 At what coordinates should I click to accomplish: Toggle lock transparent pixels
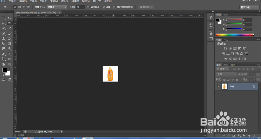point(224,80)
